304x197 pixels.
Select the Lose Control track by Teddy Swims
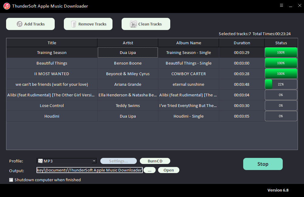click(52, 105)
